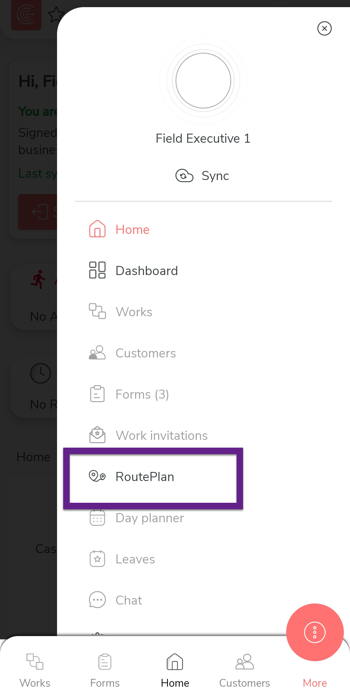Image resolution: width=350 pixels, height=699 pixels.
Task: Click the Day planner calendar icon
Action: (x=97, y=518)
